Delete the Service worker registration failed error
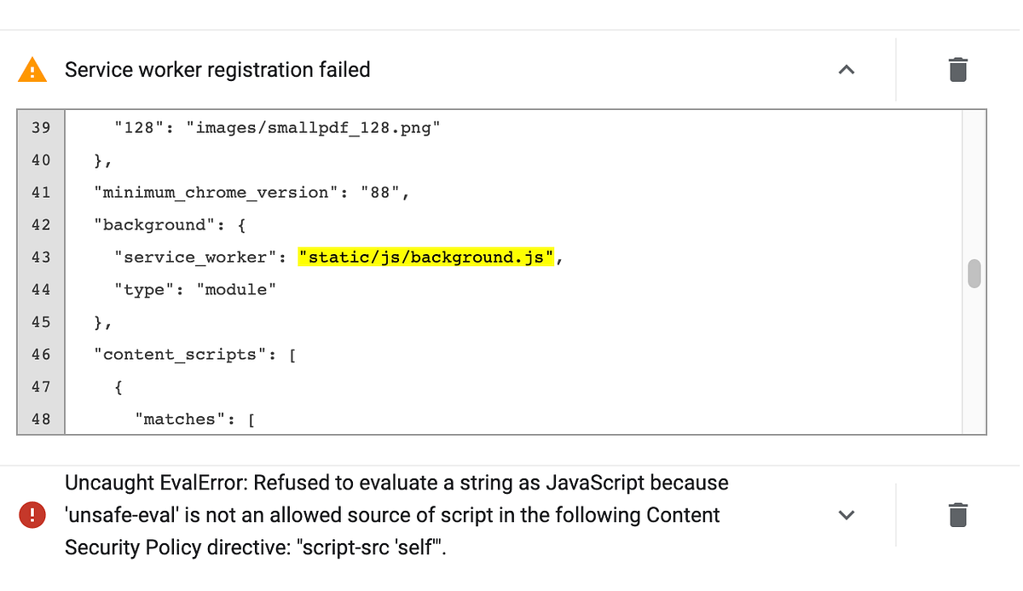 click(x=957, y=70)
